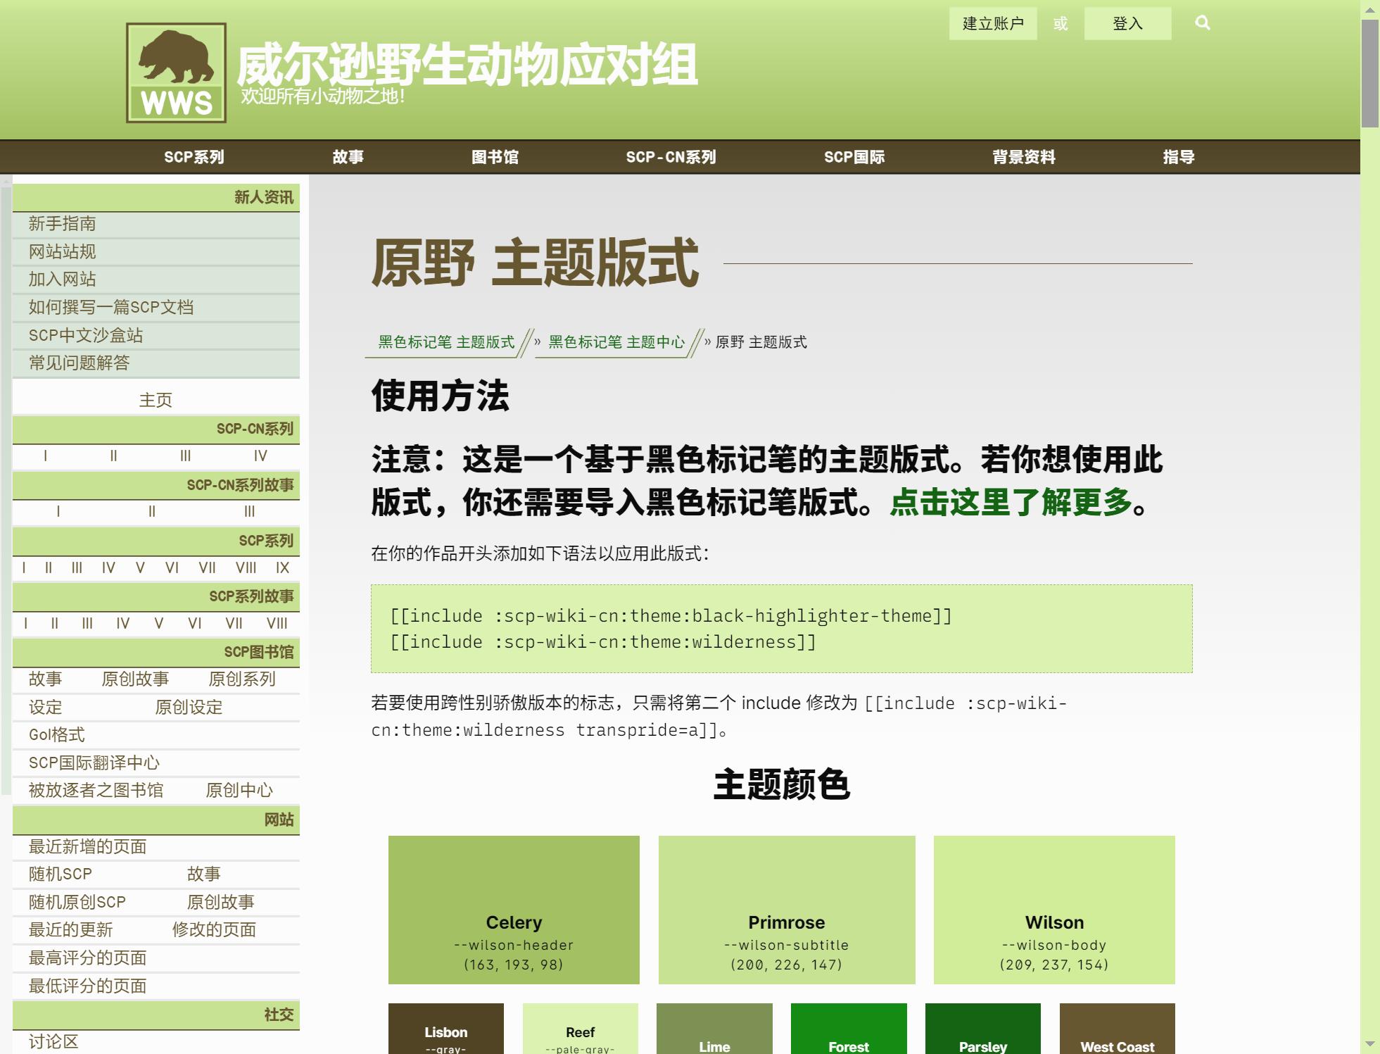Open the 图书馆 top menu

coord(495,157)
